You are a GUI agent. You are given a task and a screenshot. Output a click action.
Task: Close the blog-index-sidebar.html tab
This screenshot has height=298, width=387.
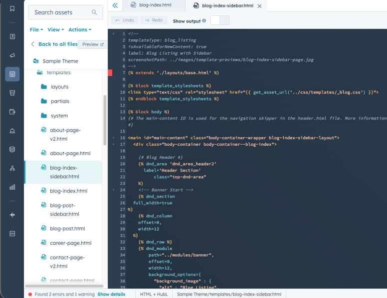[x=259, y=6]
